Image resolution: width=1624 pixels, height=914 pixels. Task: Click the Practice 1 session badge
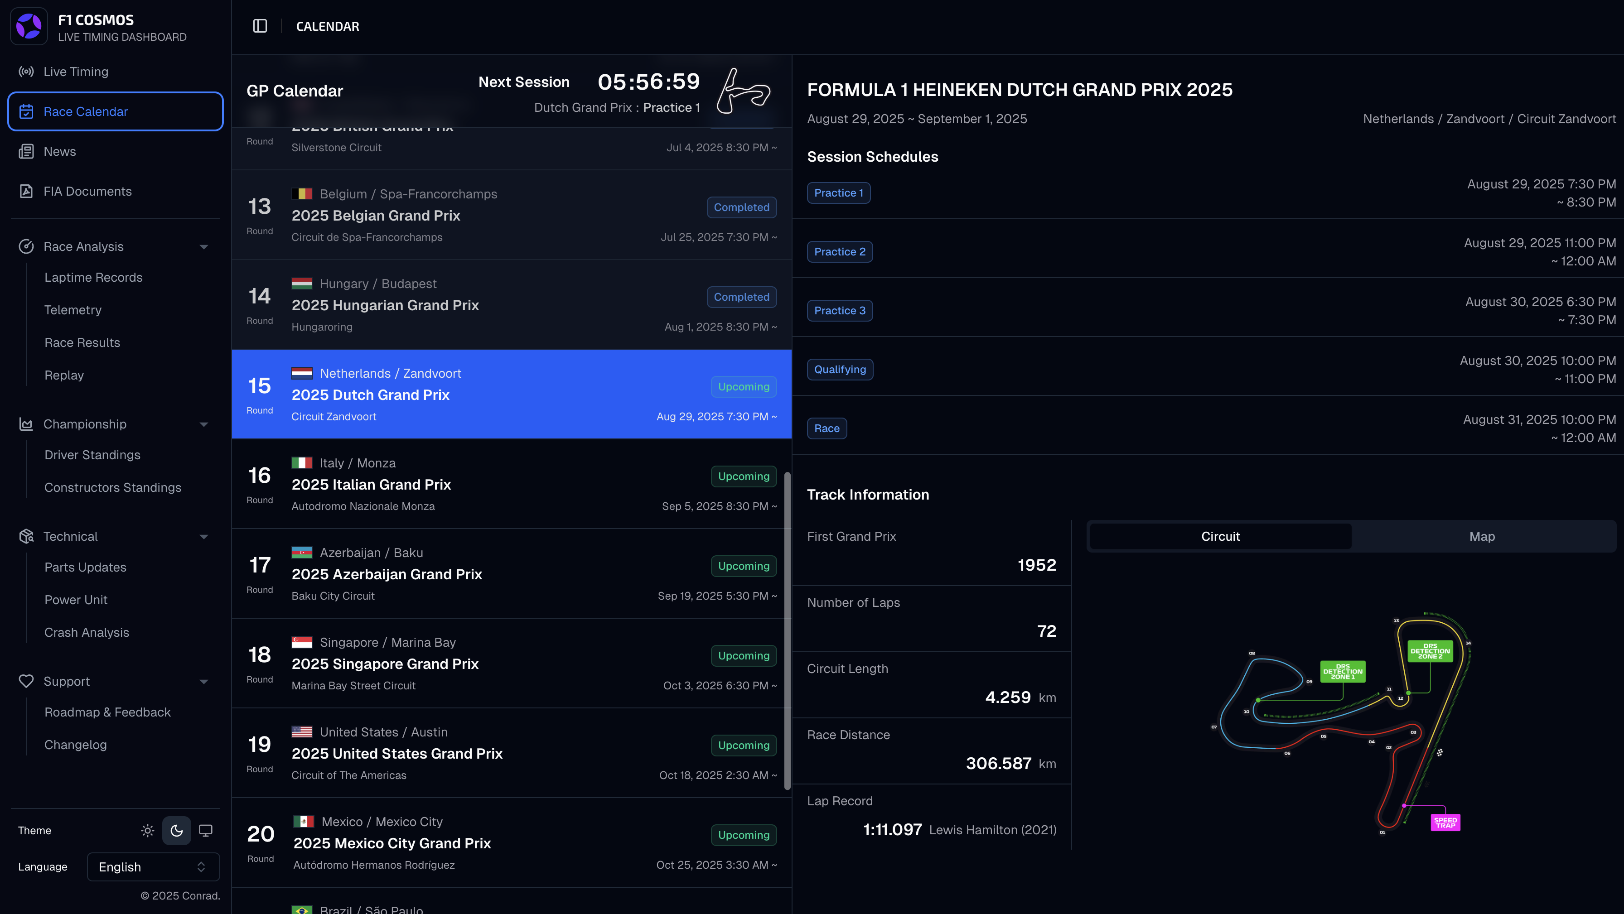point(838,193)
